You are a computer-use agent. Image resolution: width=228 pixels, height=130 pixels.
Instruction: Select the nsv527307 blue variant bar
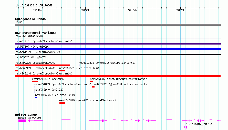(118, 49)
